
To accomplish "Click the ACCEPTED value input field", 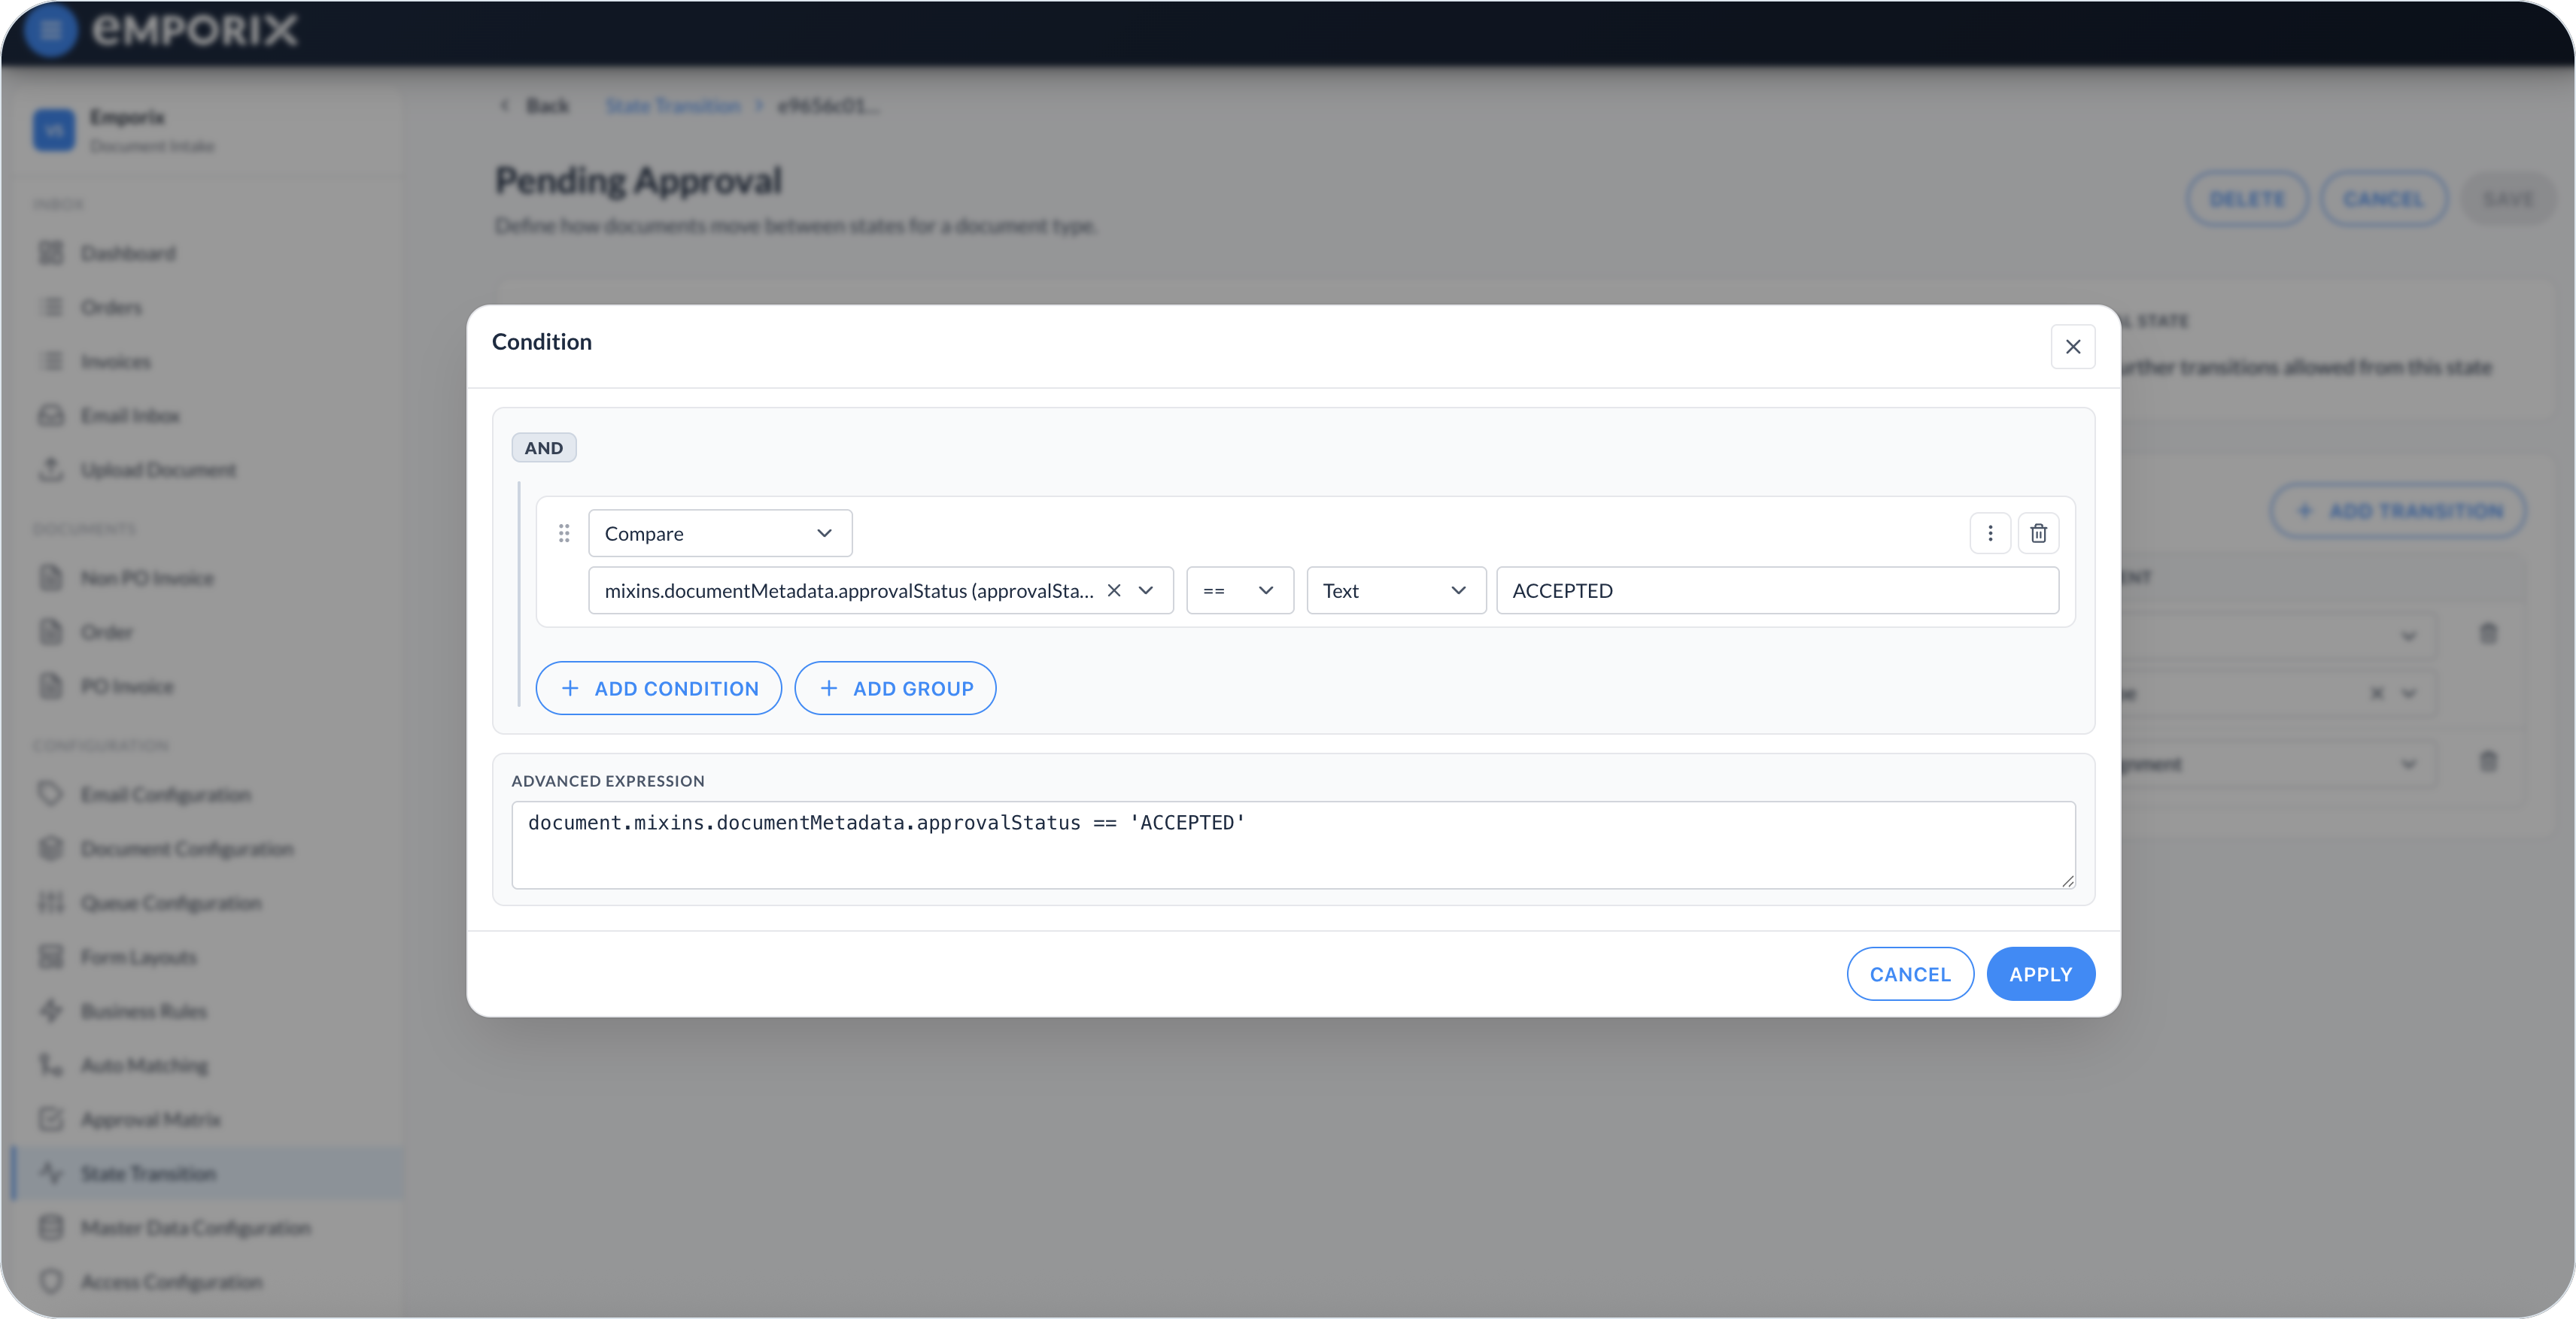I will (x=1777, y=590).
